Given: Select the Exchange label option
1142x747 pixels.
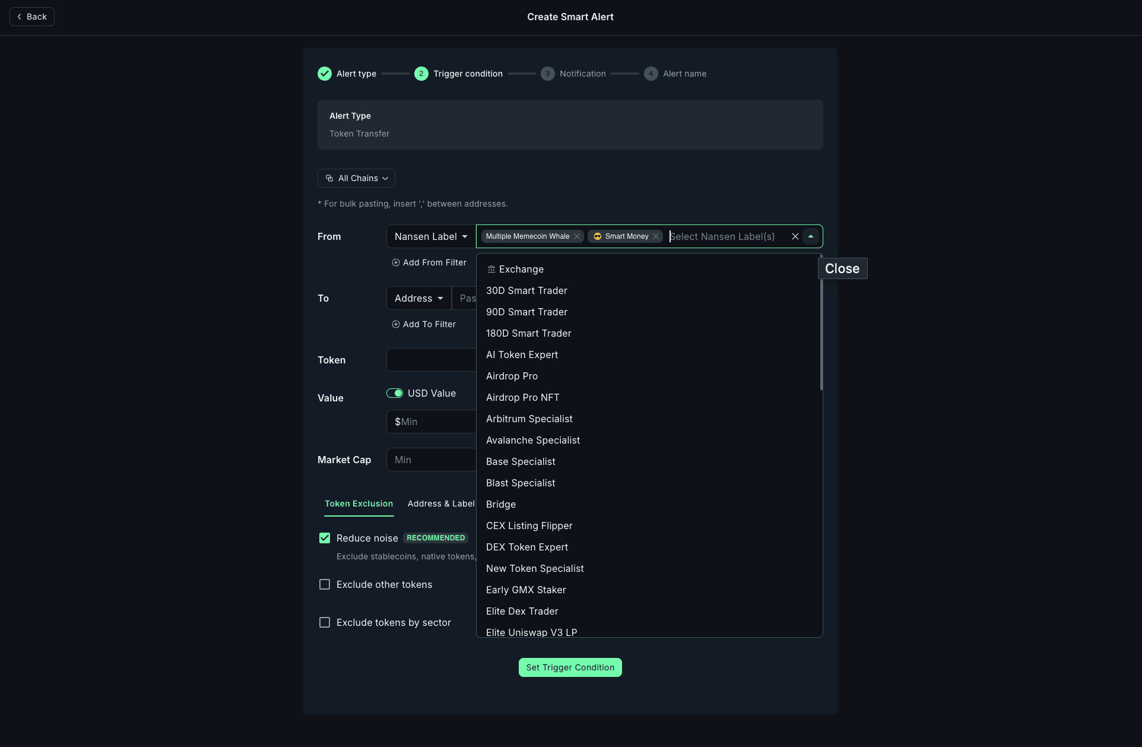Looking at the screenshot, I should pyautogui.click(x=521, y=269).
